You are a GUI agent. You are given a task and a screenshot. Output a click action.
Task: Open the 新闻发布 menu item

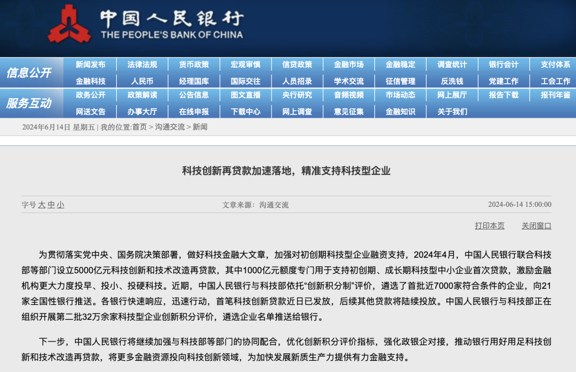(92, 64)
